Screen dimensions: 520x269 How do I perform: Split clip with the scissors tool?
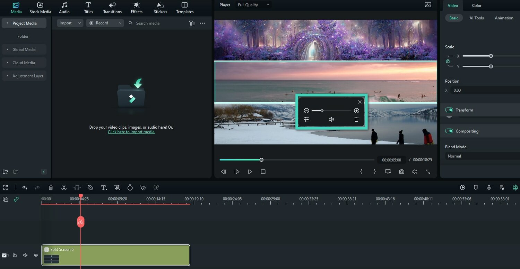click(64, 187)
